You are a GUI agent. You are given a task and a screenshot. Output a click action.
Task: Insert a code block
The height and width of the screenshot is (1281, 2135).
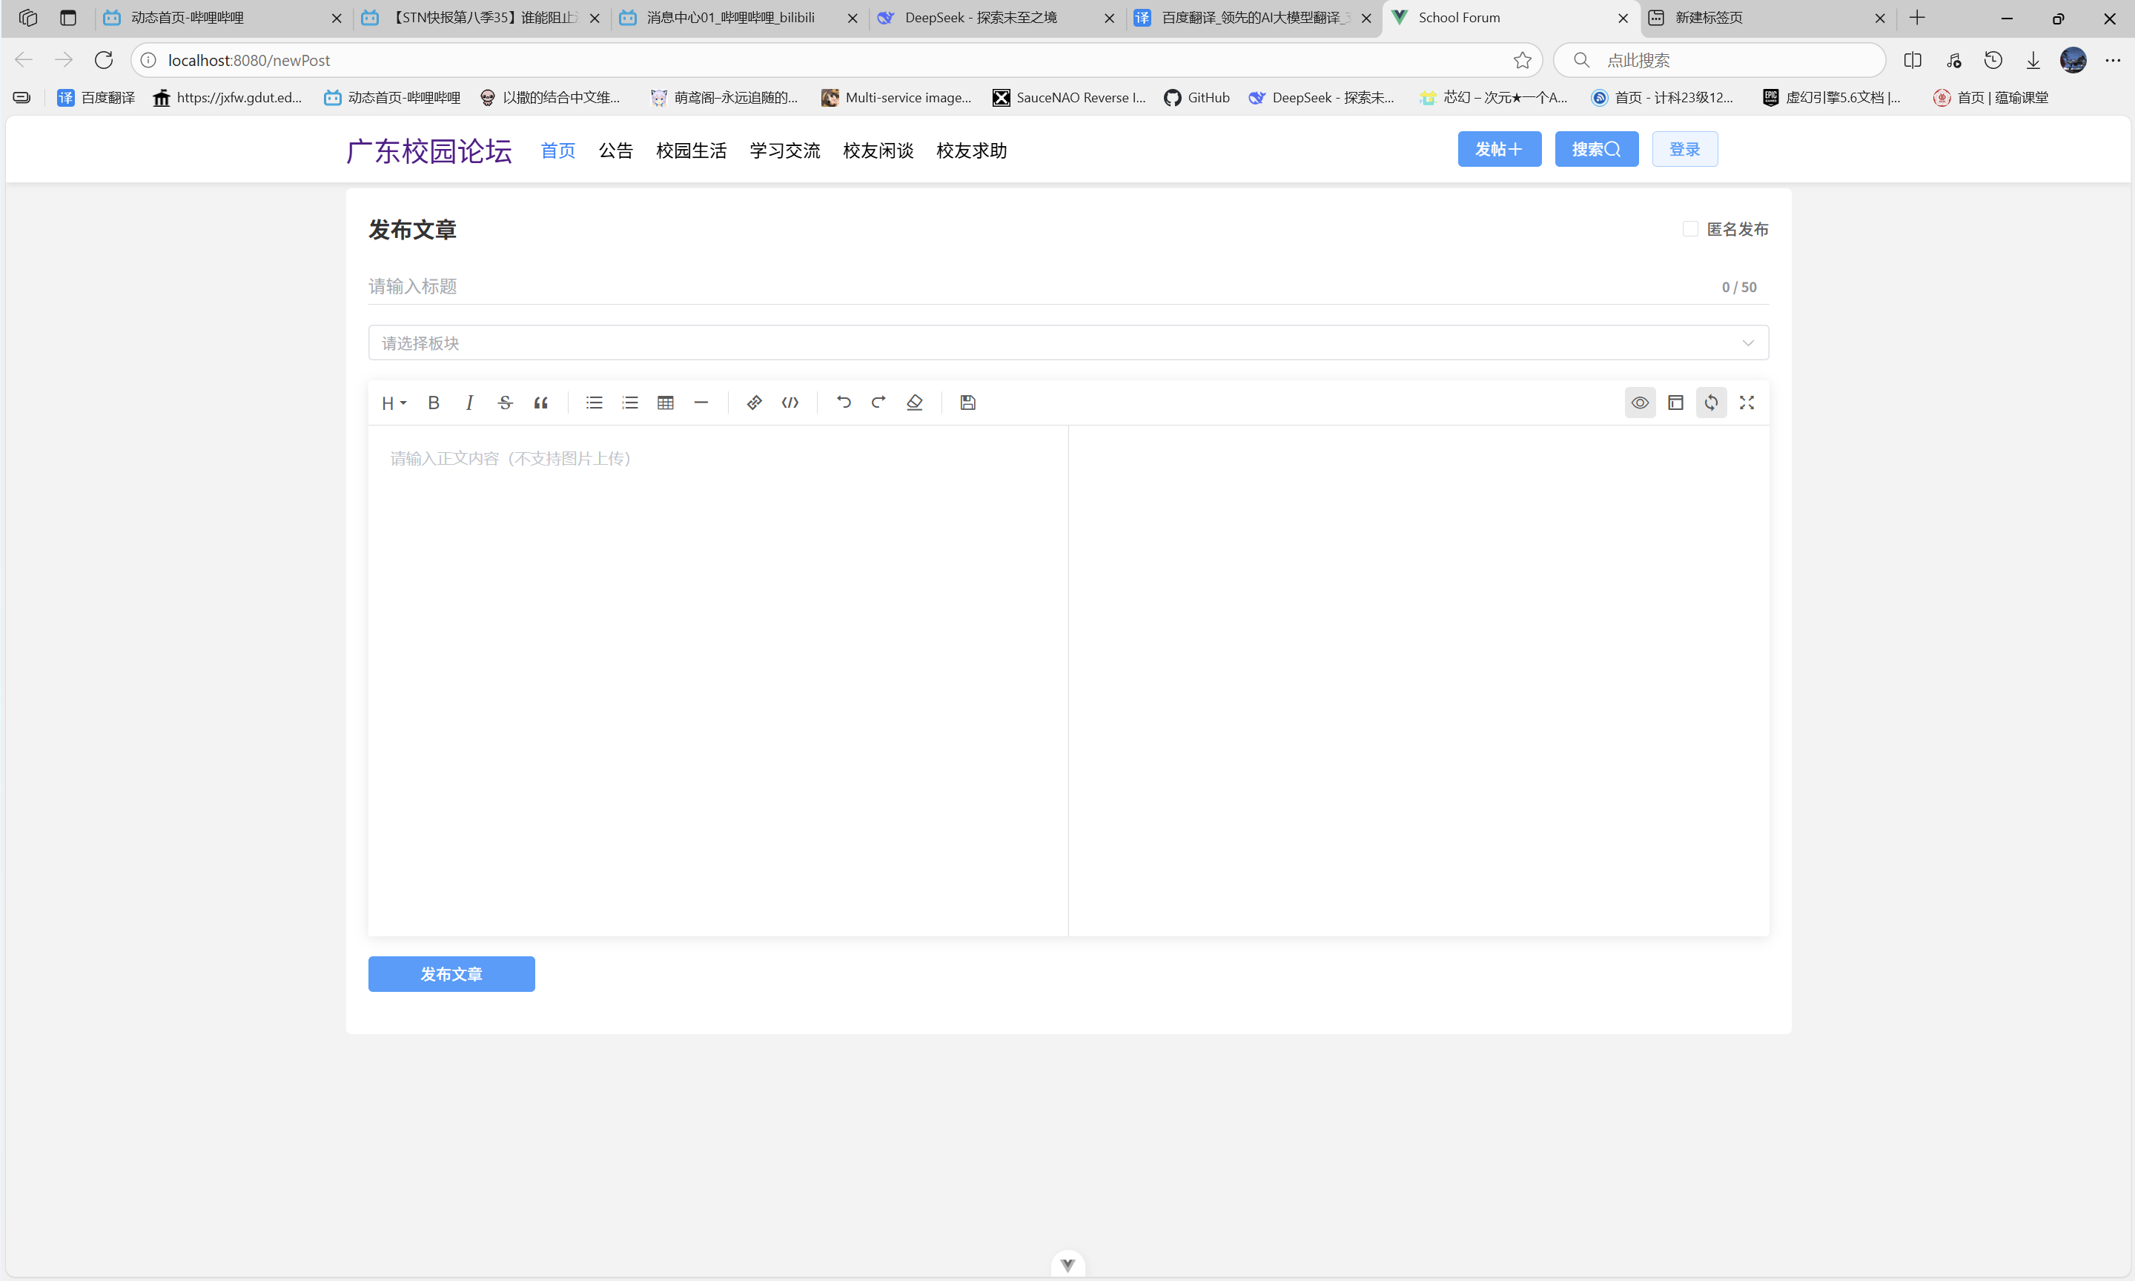790,403
